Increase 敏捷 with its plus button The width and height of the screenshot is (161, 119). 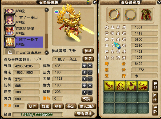(x=84, y=92)
